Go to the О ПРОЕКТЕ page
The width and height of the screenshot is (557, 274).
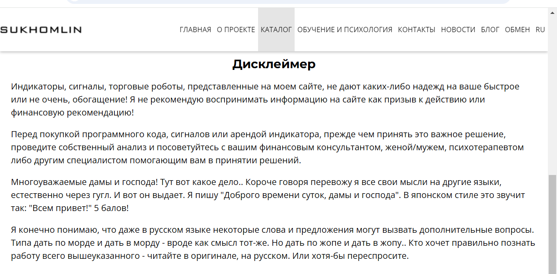pyautogui.click(x=236, y=30)
